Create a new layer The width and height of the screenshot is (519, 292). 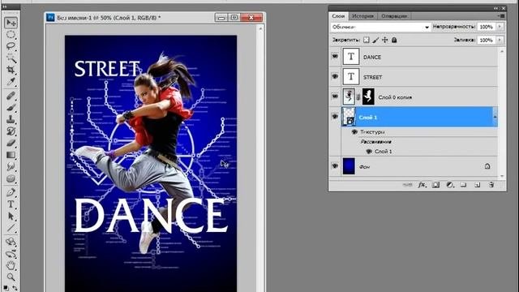tap(478, 185)
